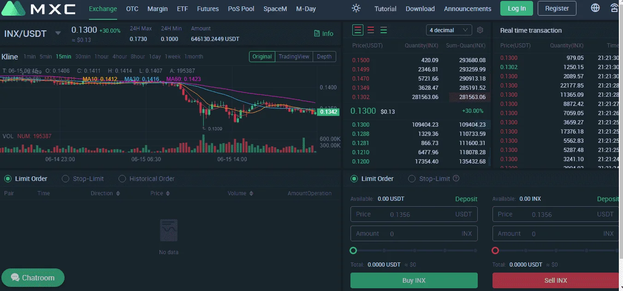Screen dimensions: 623x291
Task: Open the Info document icon
Action: pos(317,34)
